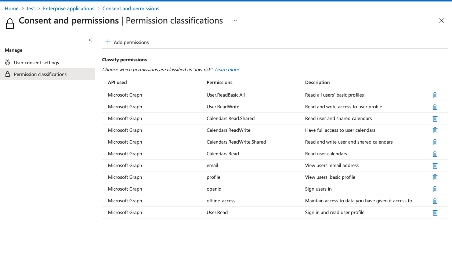The height and width of the screenshot is (253, 452).
Task: Delete the Calendars.Read.Shared permission
Action: click(435, 119)
